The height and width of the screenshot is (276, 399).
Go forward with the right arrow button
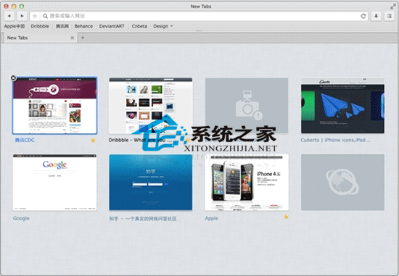click(x=22, y=16)
